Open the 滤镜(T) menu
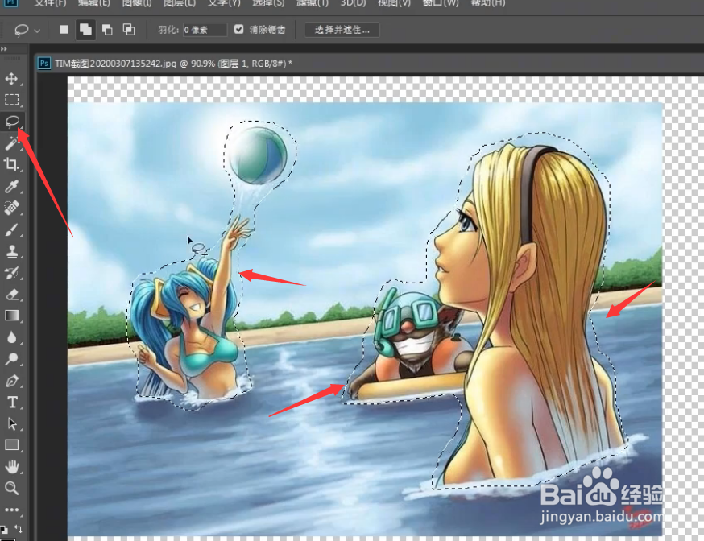This screenshot has height=541, width=704. (x=313, y=3)
